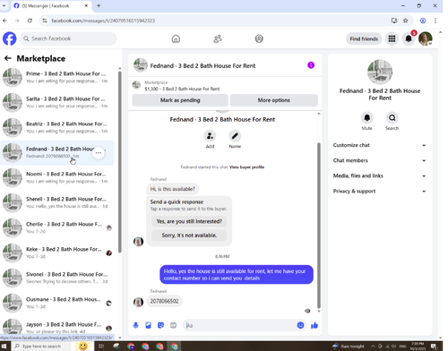Image resolution: width=448 pixels, height=351 pixels.
Task: Open the Prime conversation
Action: point(56,77)
